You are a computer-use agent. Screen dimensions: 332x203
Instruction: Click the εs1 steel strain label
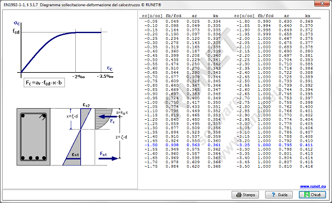pos(75,154)
